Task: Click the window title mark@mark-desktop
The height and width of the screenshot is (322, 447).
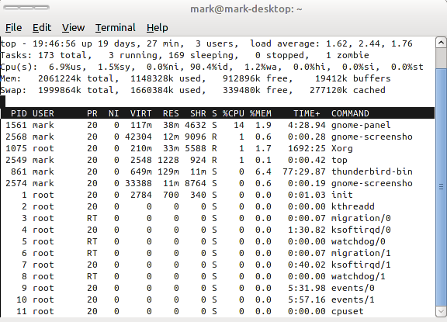Action: (x=246, y=9)
